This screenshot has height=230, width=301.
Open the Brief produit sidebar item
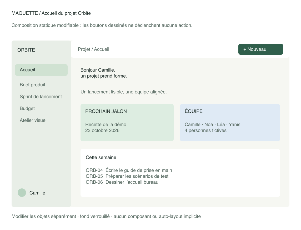tap(32, 85)
